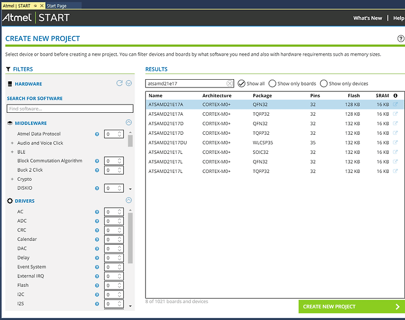The width and height of the screenshot is (405, 320).
Task: Sort results by Package column
Action: (262, 95)
